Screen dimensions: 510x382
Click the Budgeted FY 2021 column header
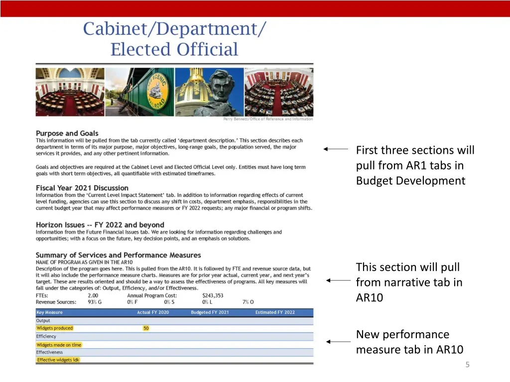(210, 312)
